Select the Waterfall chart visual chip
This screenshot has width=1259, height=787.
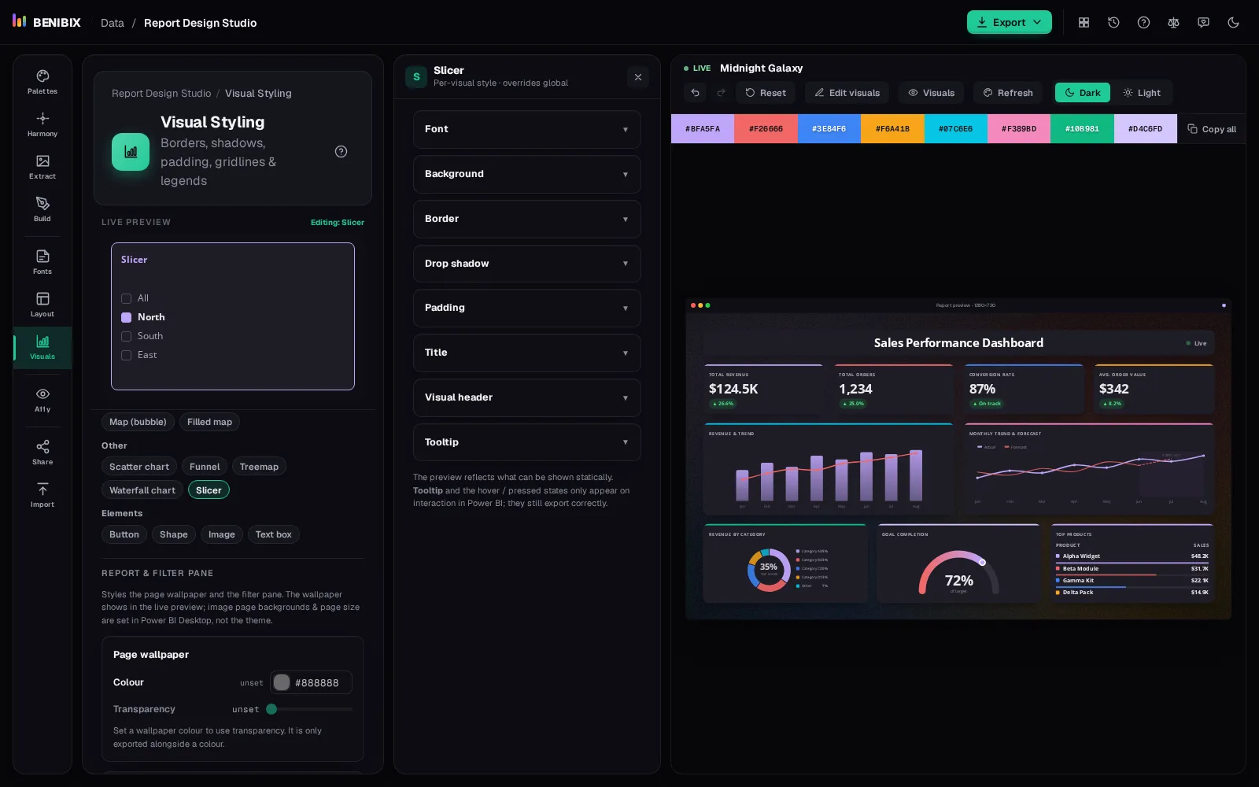click(142, 490)
